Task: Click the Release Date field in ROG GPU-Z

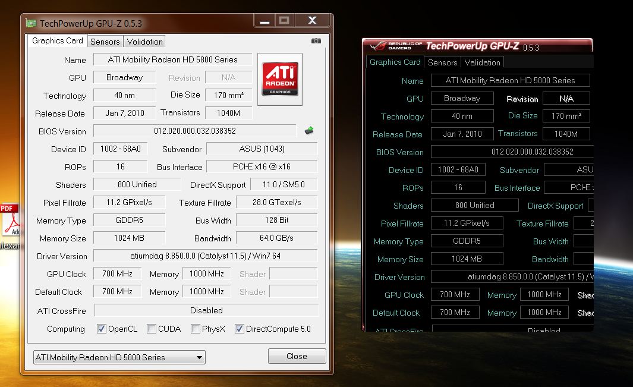Action: tap(462, 134)
